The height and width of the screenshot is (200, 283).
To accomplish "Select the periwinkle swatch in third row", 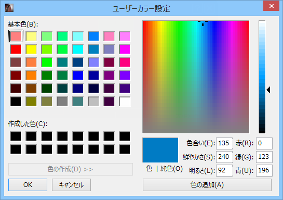I will 93,63.
